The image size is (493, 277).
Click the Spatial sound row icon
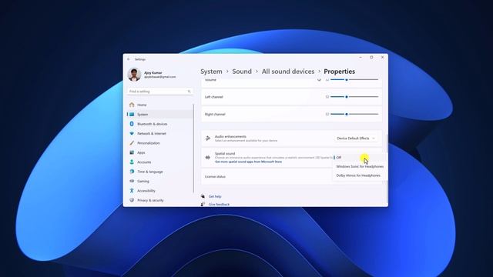208,157
